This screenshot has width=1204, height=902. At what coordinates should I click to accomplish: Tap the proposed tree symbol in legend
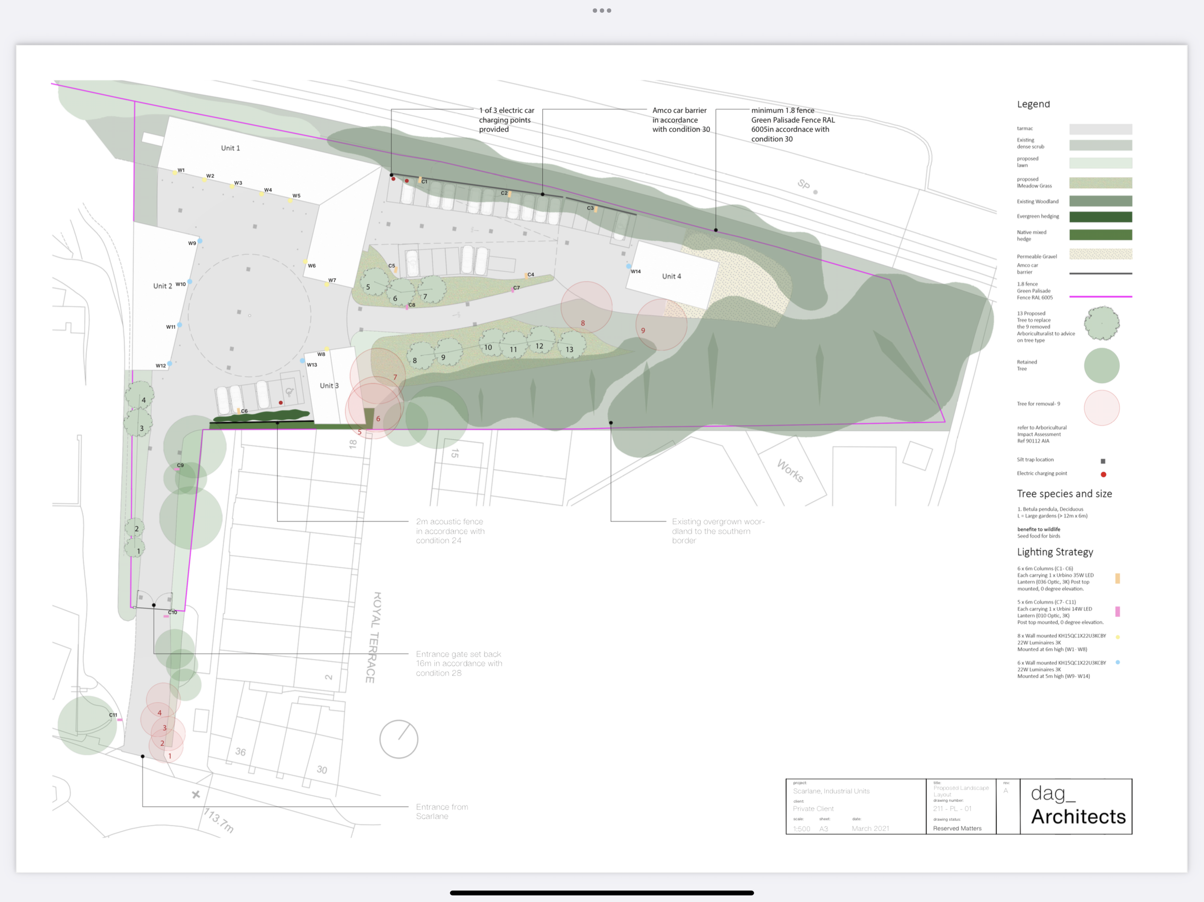1101,323
